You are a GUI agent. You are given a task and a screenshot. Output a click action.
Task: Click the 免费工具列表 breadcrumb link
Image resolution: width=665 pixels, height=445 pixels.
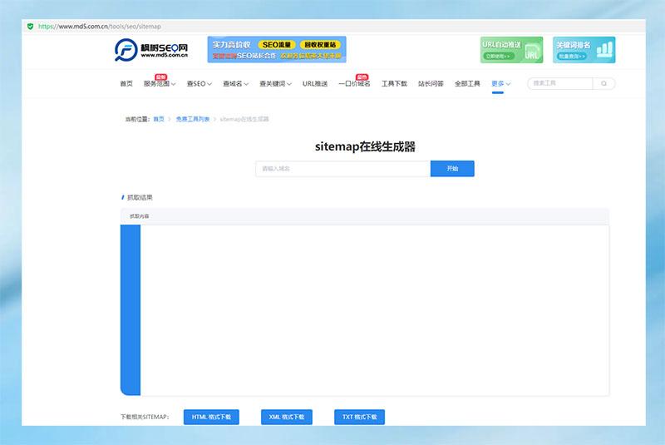tap(192, 120)
